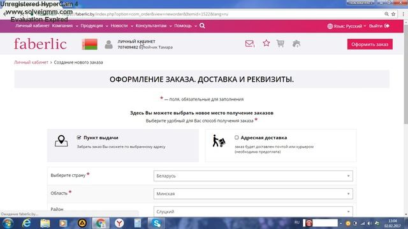Expand the Консультантам menu
This screenshot has width=408, height=229.
(154, 25)
